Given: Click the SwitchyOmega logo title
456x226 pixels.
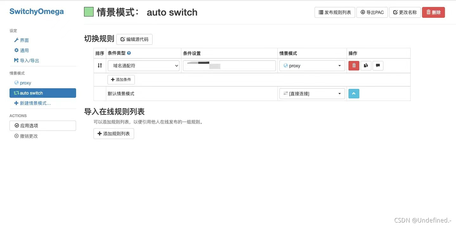Looking at the screenshot, I should (x=36, y=12).
